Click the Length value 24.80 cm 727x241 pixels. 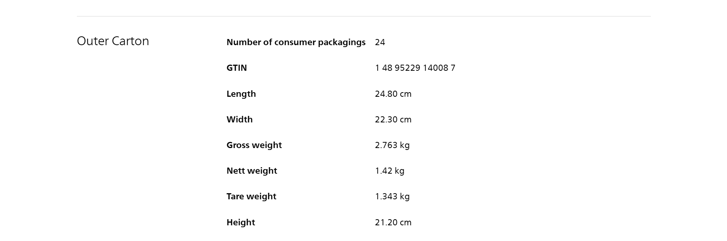tap(393, 94)
